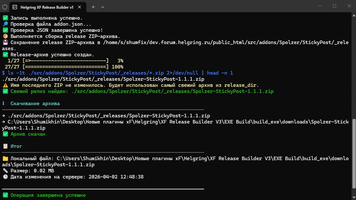356x200 pixels.
Task: Click the remote source path under 'Скачивание архива'
Action: point(109,116)
